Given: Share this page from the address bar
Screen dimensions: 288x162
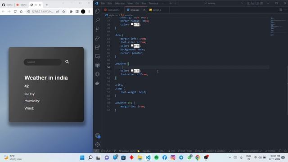Looking at the screenshot, I should coord(58,11).
